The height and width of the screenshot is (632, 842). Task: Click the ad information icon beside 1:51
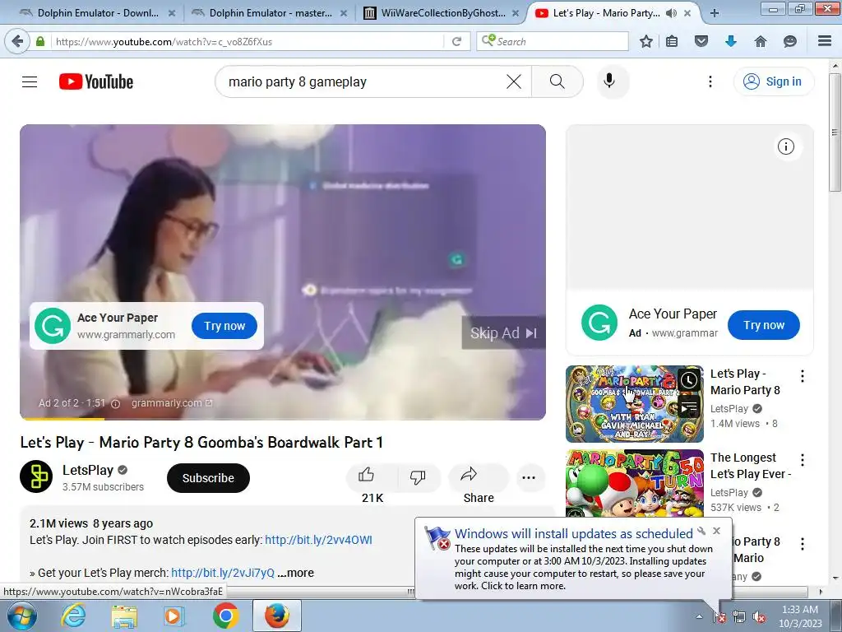115,403
